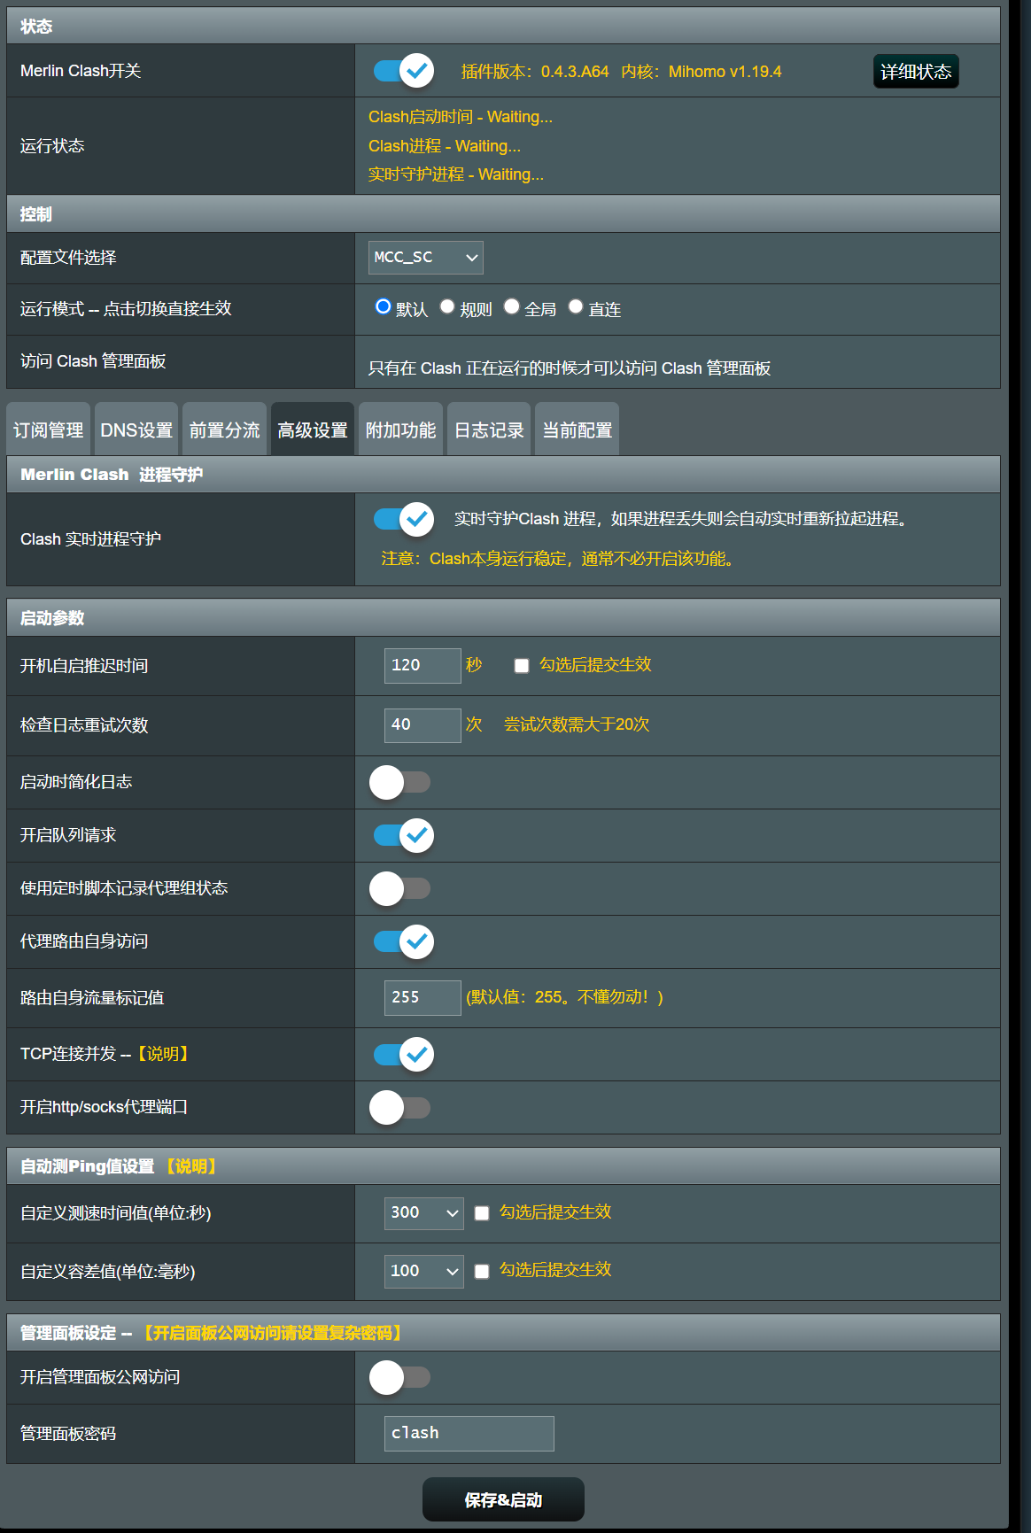Expand the 自定义测速时间值 300 dropdown
The width and height of the screenshot is (1031, 1533).
(x=424, y=1212)
